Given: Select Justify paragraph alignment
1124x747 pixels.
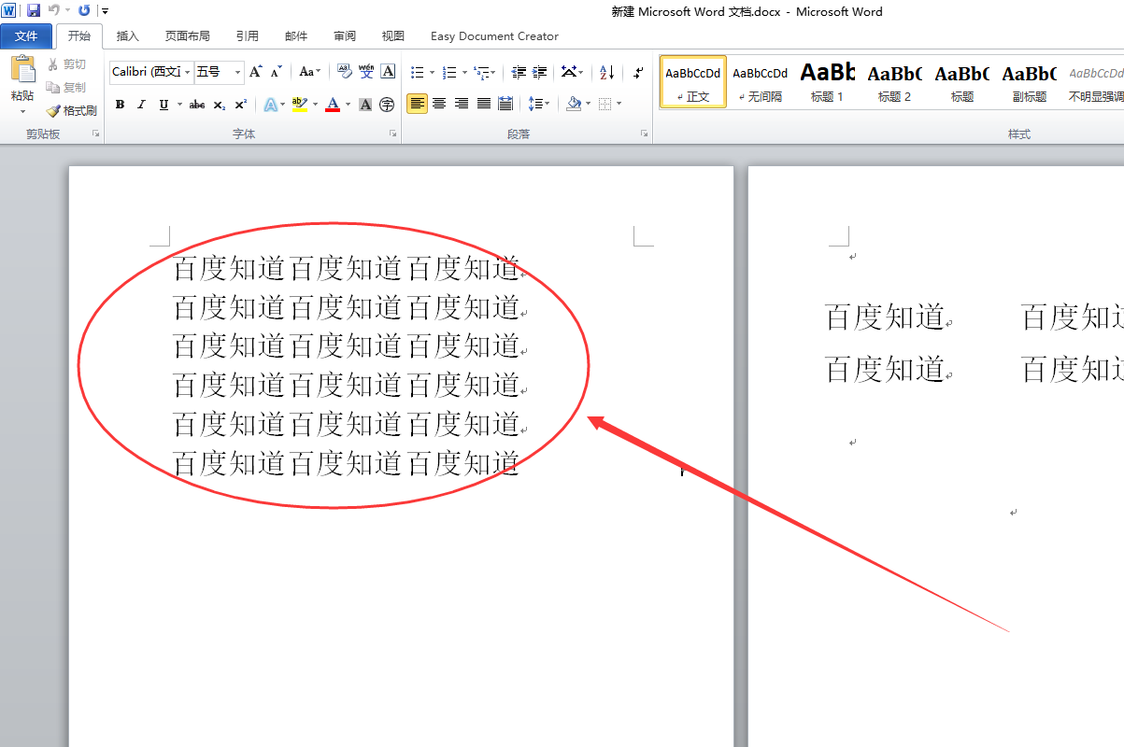Looking at the screenshot, I should [x=483, y=104].
